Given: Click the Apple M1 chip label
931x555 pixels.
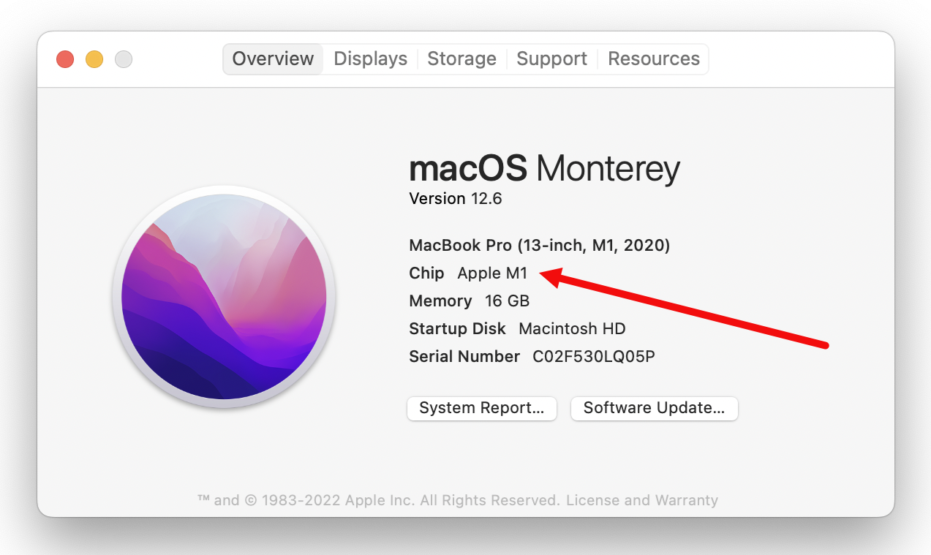Looking at the screenshot, I should click(492, 273).
